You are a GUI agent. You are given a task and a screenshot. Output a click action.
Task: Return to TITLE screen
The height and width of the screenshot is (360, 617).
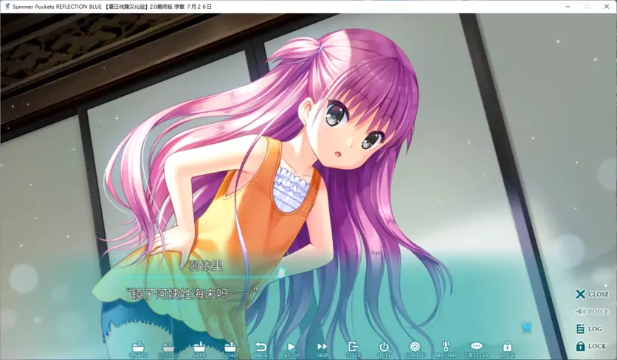pos(353,350)
